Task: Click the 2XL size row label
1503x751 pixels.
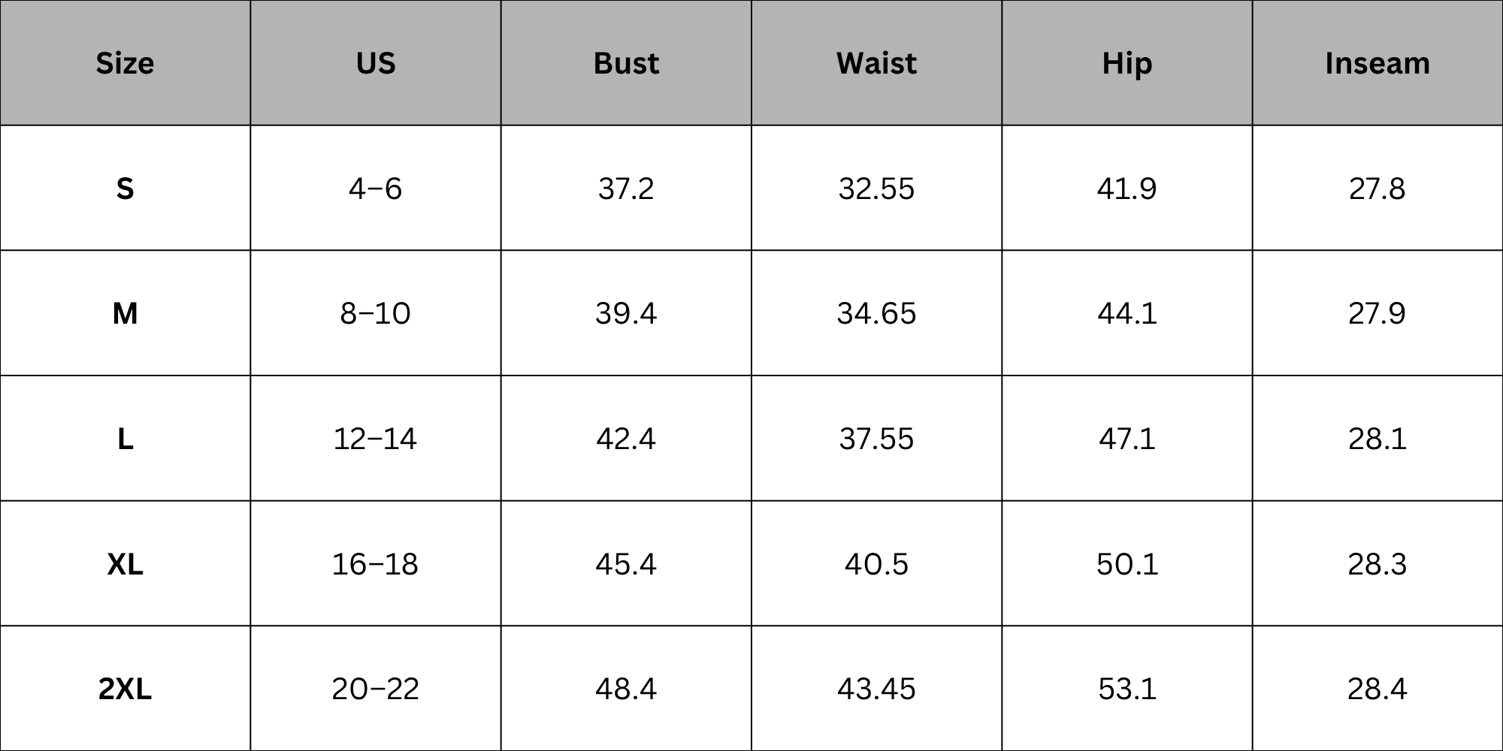Action: pos(125,689)
